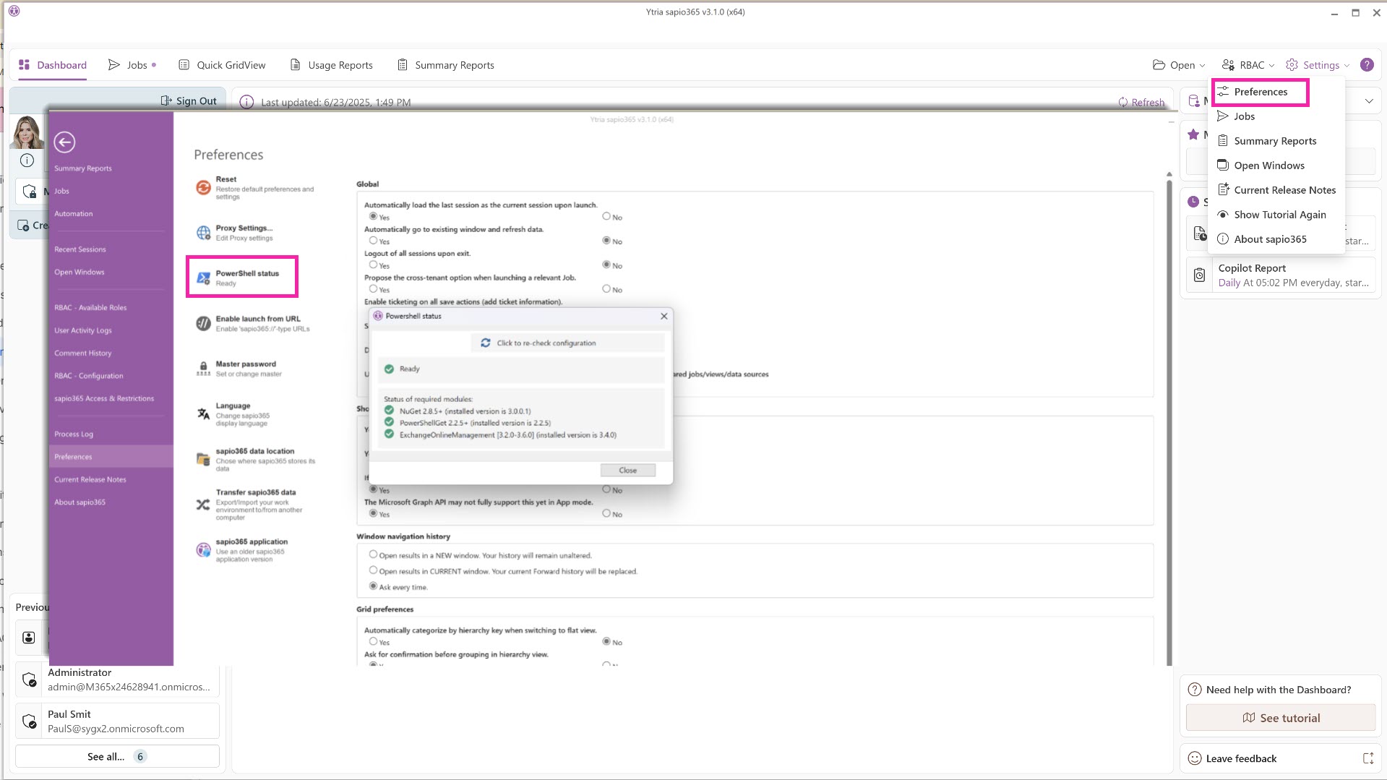Click the See tutorial button
Screen dimensions: 1387x780
pyautogui.click(x=1280, y=718)
